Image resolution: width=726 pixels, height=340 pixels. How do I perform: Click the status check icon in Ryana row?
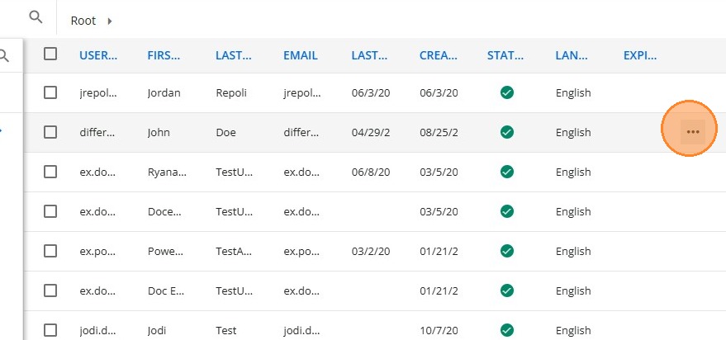coord(507,172)
